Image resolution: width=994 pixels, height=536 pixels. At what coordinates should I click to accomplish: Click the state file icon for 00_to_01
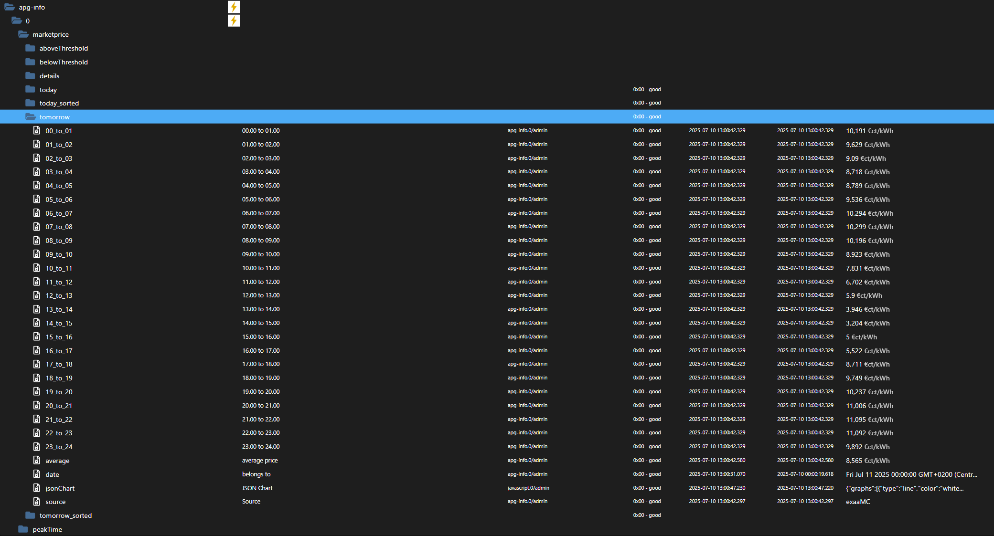[37, 130]
